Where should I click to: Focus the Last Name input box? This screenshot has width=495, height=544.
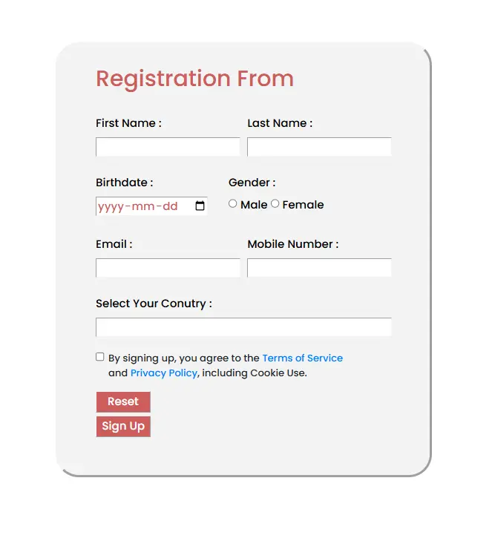coord(319,147)
